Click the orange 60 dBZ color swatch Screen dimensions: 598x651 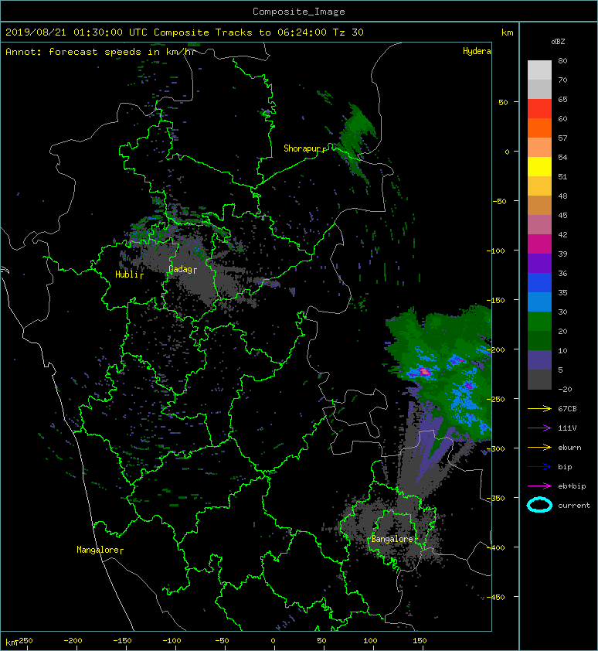(539, 128)
